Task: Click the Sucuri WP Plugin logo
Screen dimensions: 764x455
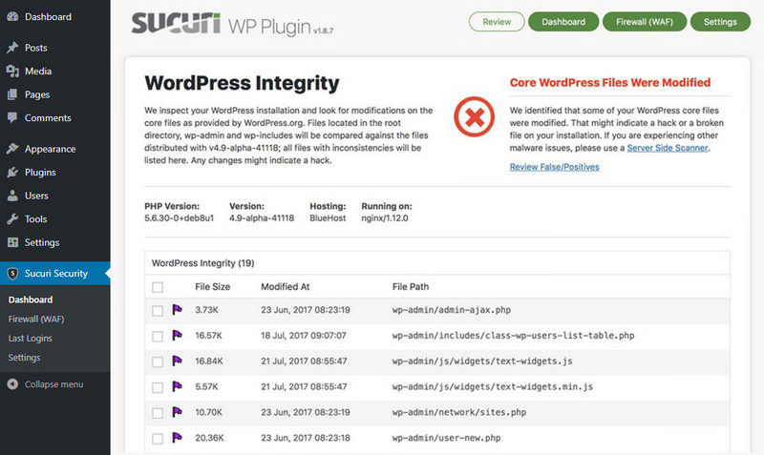Action: [232, 25]
